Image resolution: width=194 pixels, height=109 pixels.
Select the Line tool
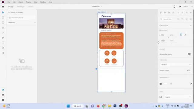[x=3, y=33]
